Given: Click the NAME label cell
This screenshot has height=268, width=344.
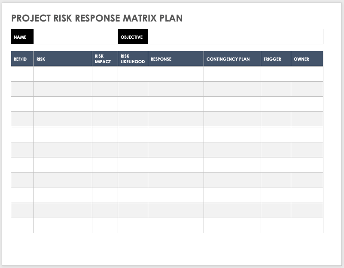Looking at the screenshot, I should click(22, 37).
